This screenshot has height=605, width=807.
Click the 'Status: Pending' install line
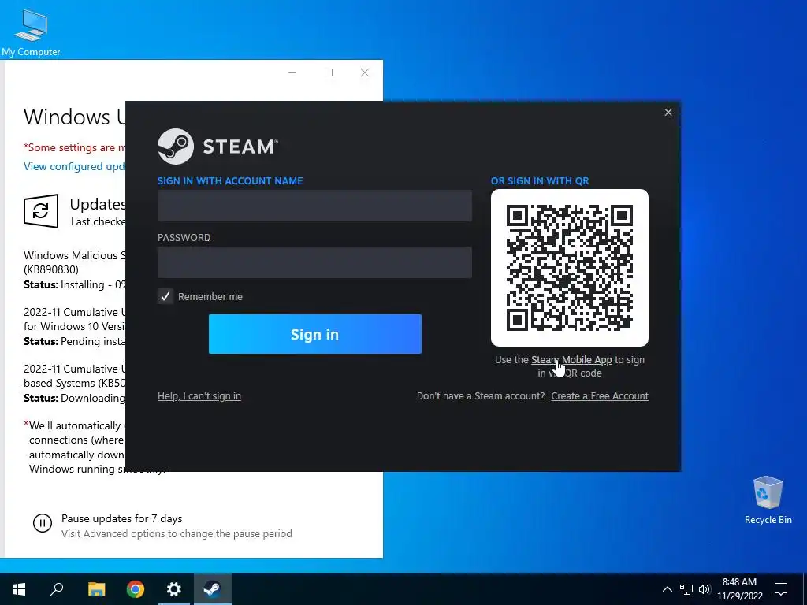click(x=75, y=341)
